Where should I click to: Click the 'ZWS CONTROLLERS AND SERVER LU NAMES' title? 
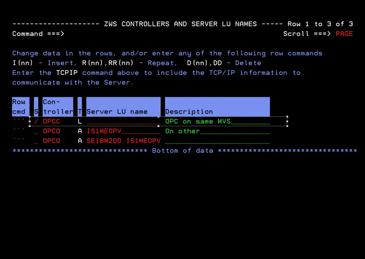[x=180, y=24]
